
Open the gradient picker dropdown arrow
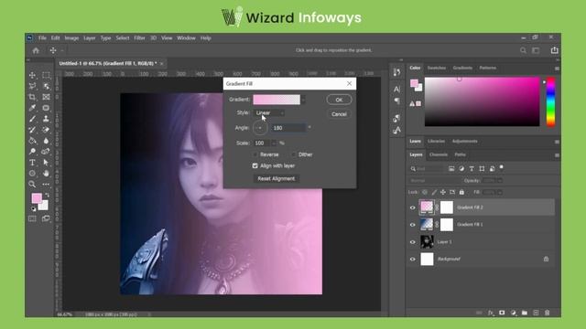click(x=303, y=100)
